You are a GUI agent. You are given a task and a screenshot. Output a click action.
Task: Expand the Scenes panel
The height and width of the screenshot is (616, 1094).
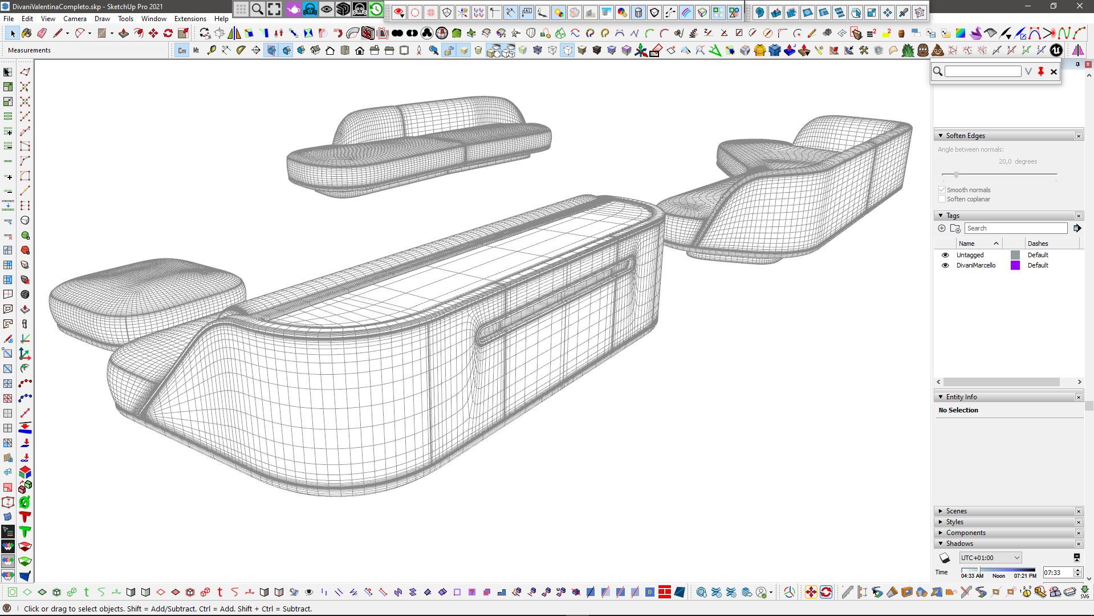(x=940, y=511)
